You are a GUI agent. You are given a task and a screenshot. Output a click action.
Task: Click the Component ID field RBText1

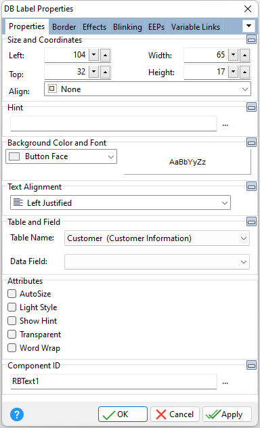[114, 381]
